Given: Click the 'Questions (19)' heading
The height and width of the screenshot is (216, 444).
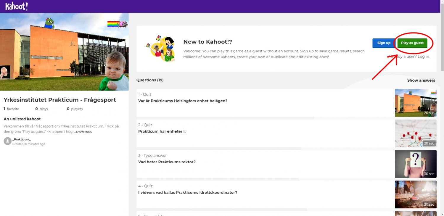Looking at the screenshot, I should (150, 80).
